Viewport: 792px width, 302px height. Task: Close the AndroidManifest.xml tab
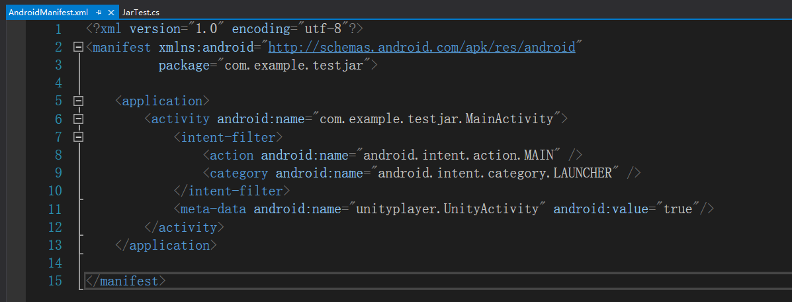pyautogui.click(x=112, y=12)
